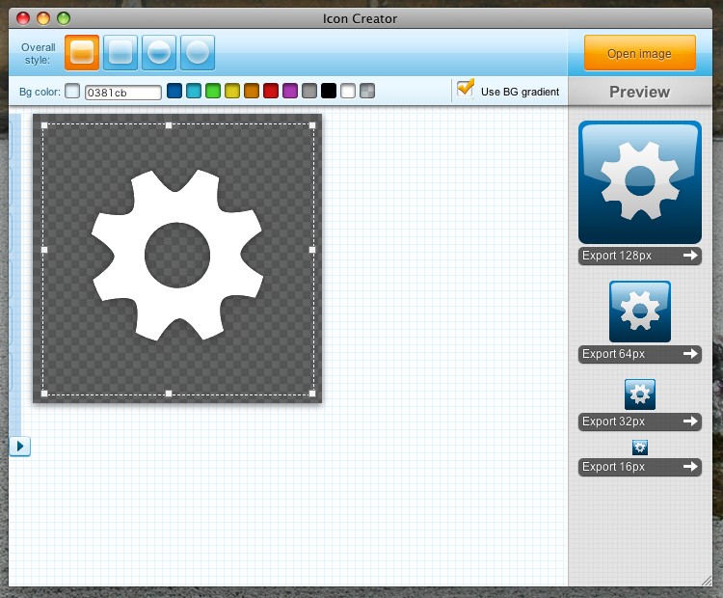Screen dimensions: 723x598
Task: Click the window resize grip corner
Action: (x=706, y=581)
